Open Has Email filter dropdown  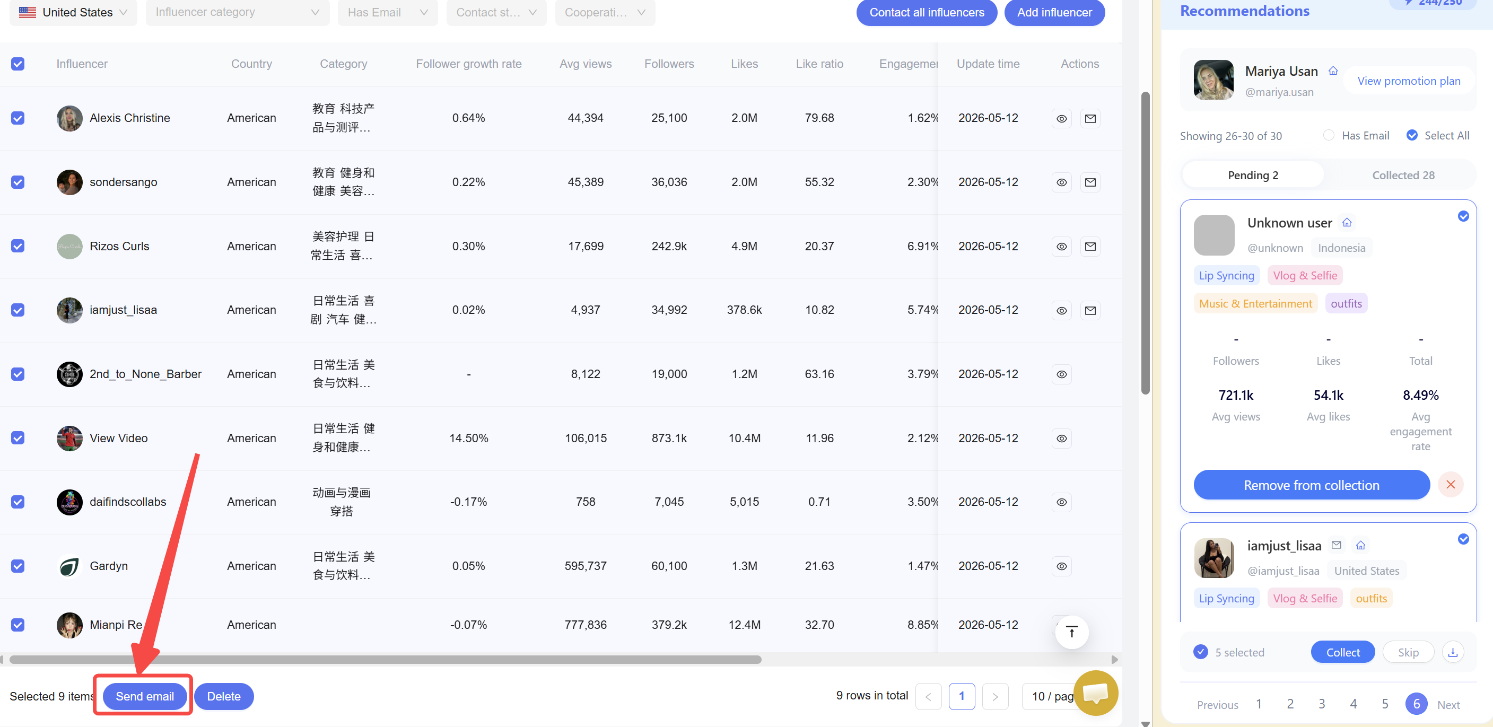[388, 12]
